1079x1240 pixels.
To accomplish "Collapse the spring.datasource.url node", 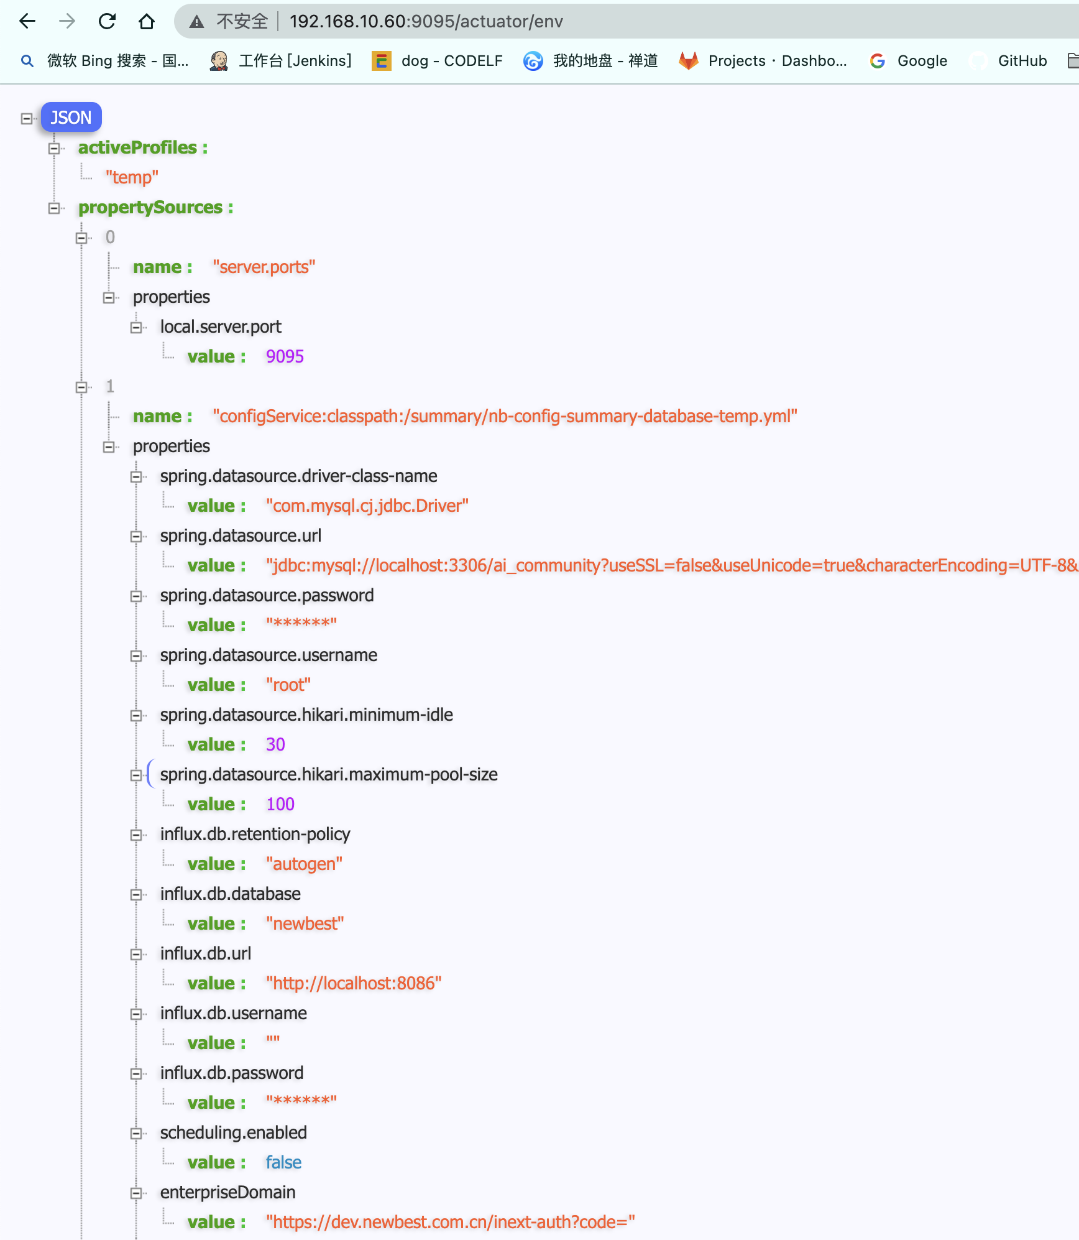I will [x=136, y=536].
